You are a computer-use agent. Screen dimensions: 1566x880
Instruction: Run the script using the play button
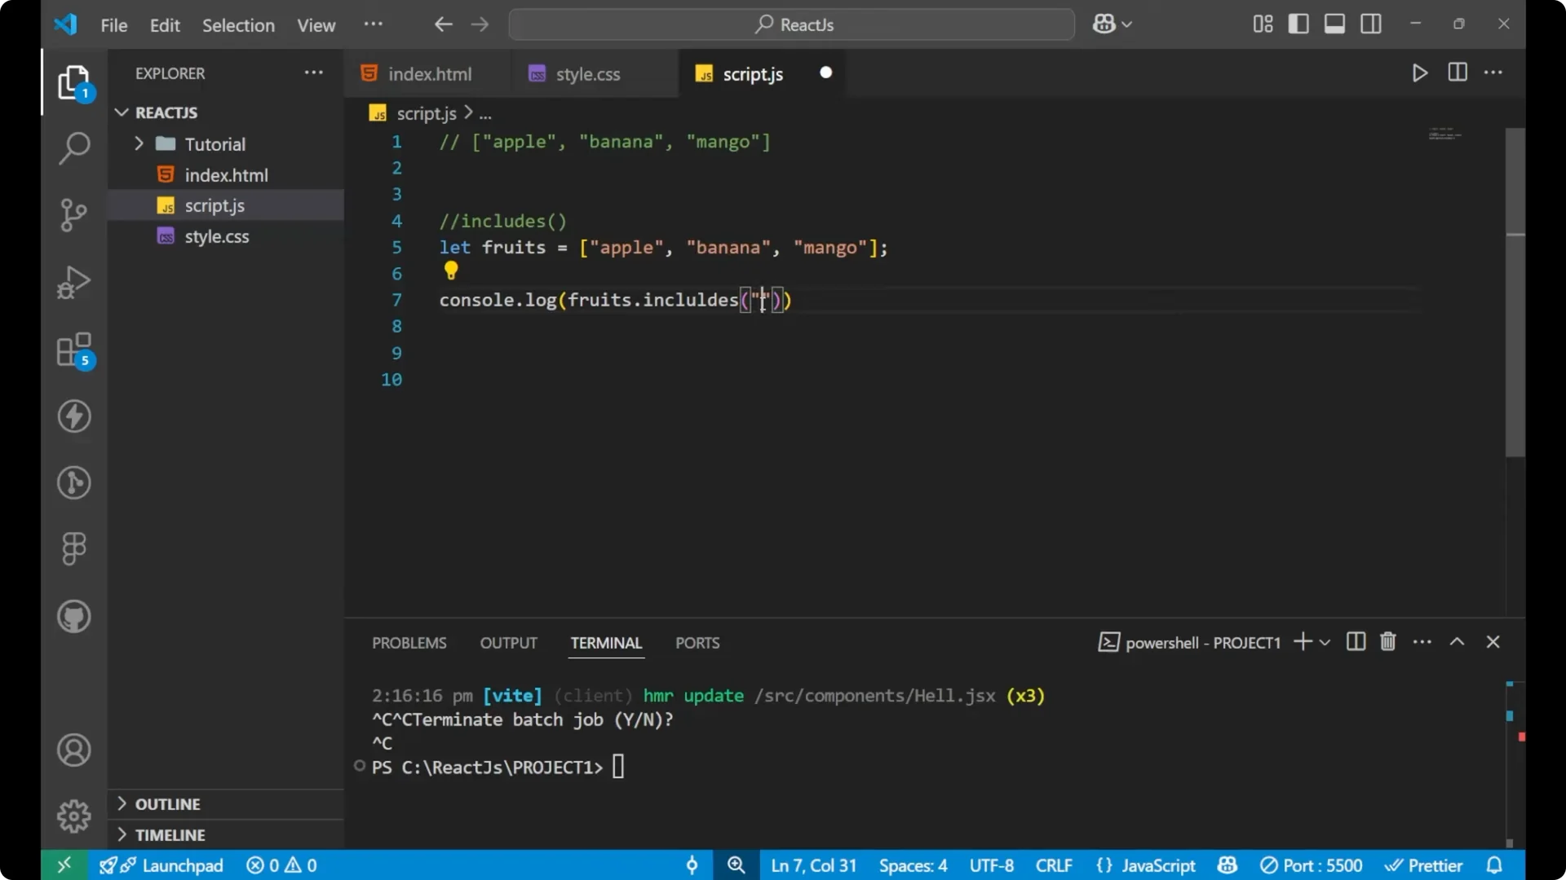point(1419,73)
